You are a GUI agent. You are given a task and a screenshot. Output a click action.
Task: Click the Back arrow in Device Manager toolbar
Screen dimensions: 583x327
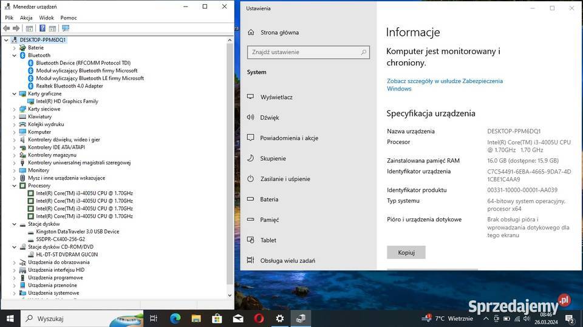[x=6, y=29]
